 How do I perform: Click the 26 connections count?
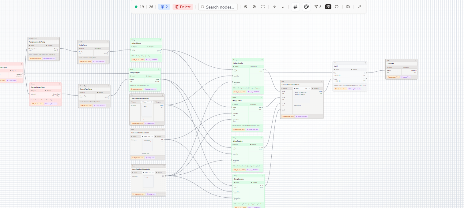tap(151, 7)
